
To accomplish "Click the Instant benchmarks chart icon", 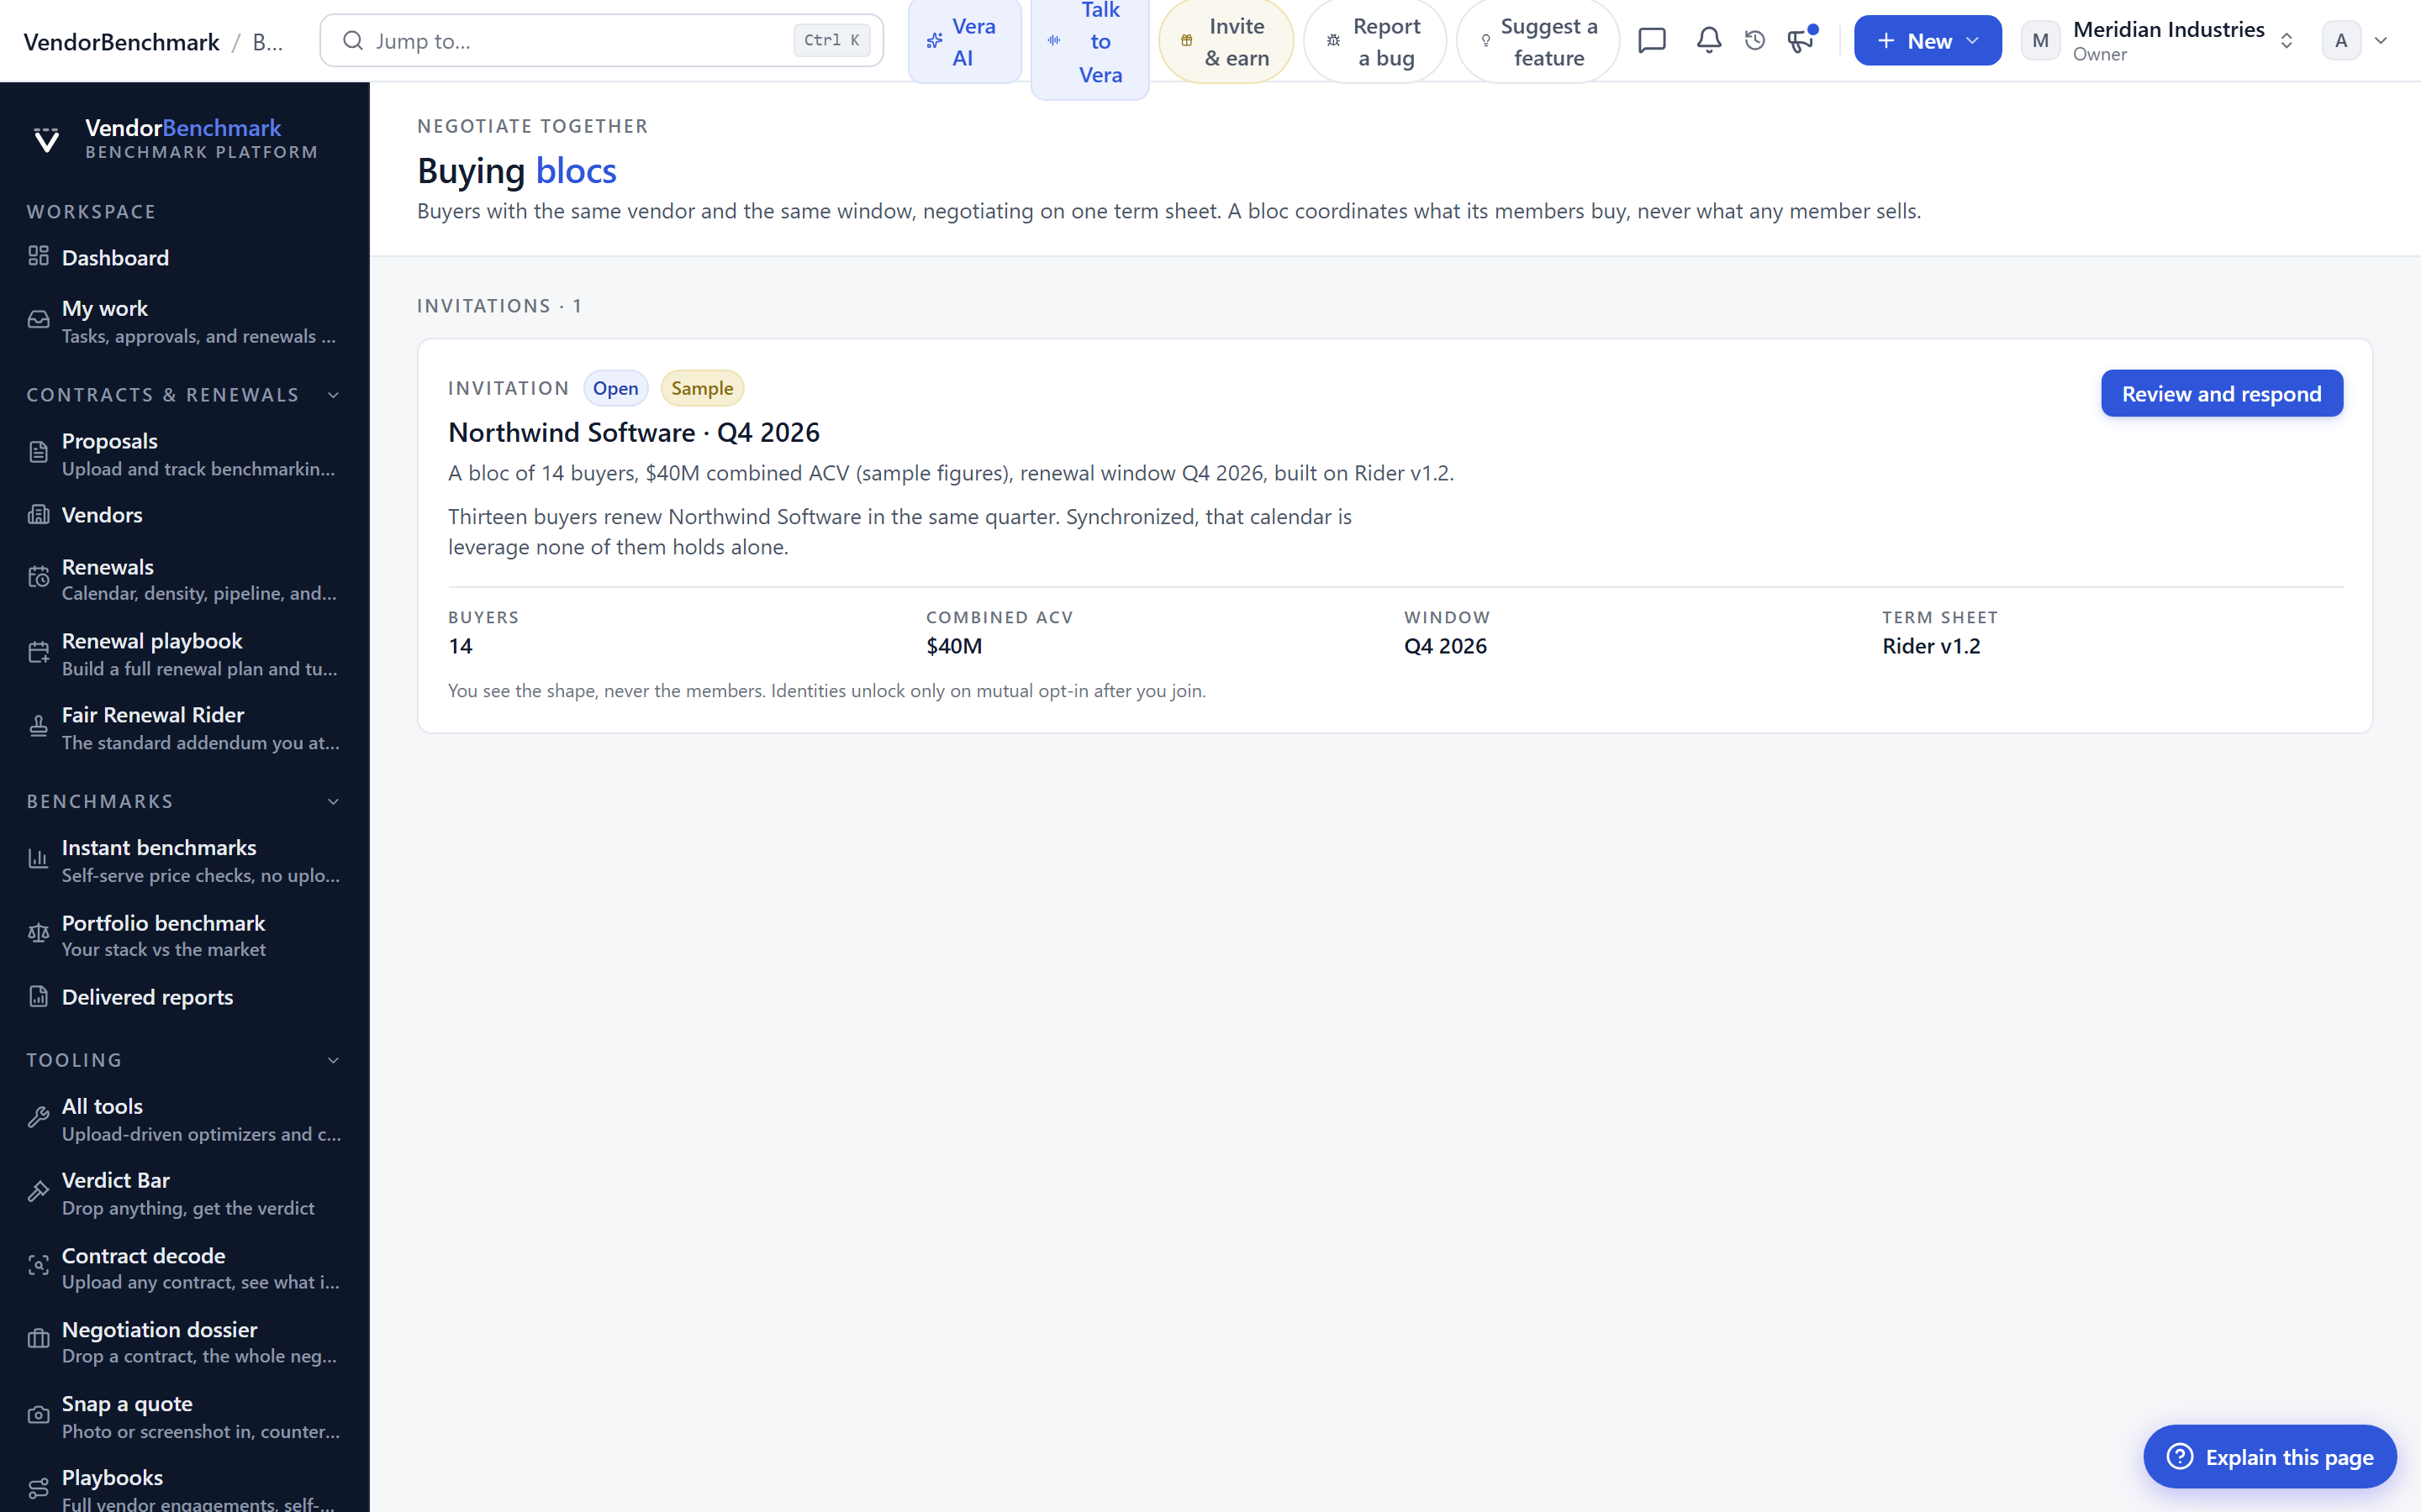I will tap(38, 859).
